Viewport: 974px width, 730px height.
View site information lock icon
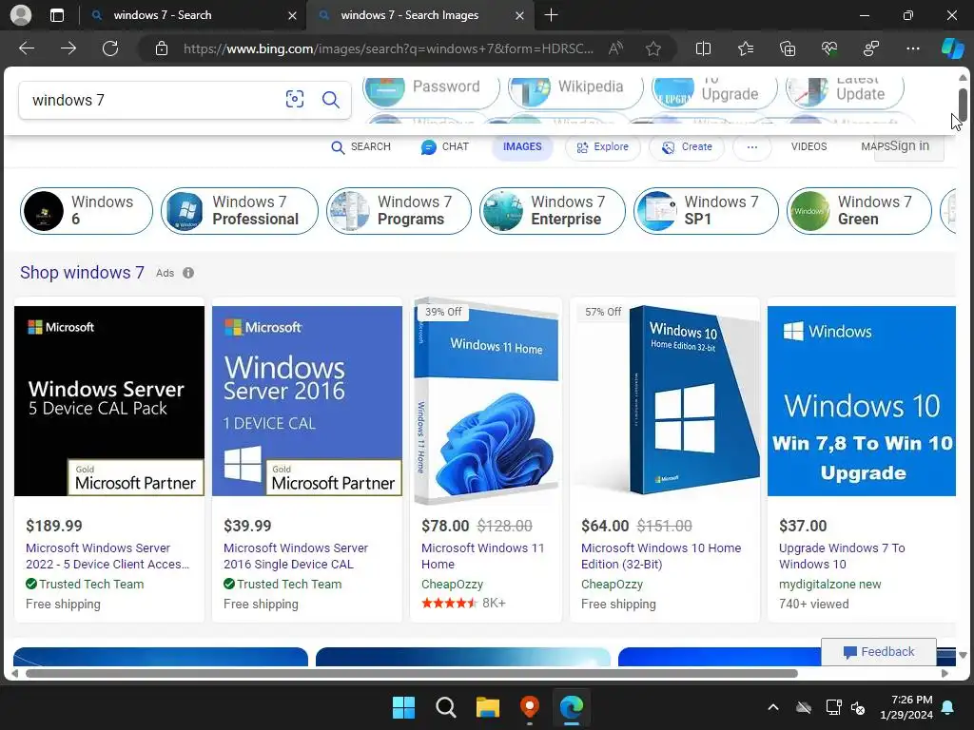(162, 48)
